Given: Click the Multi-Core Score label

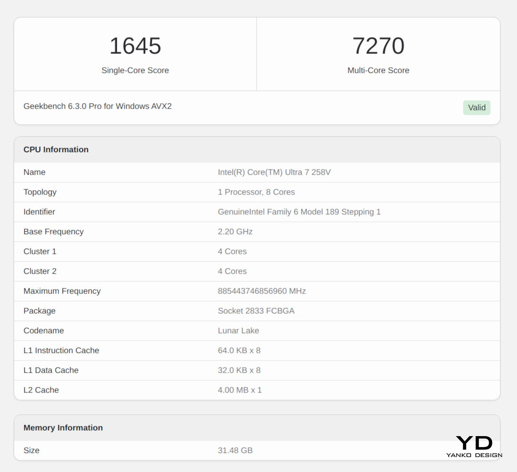Looking at the screenshot, I should pyautogui.click(x=378, y=70).
